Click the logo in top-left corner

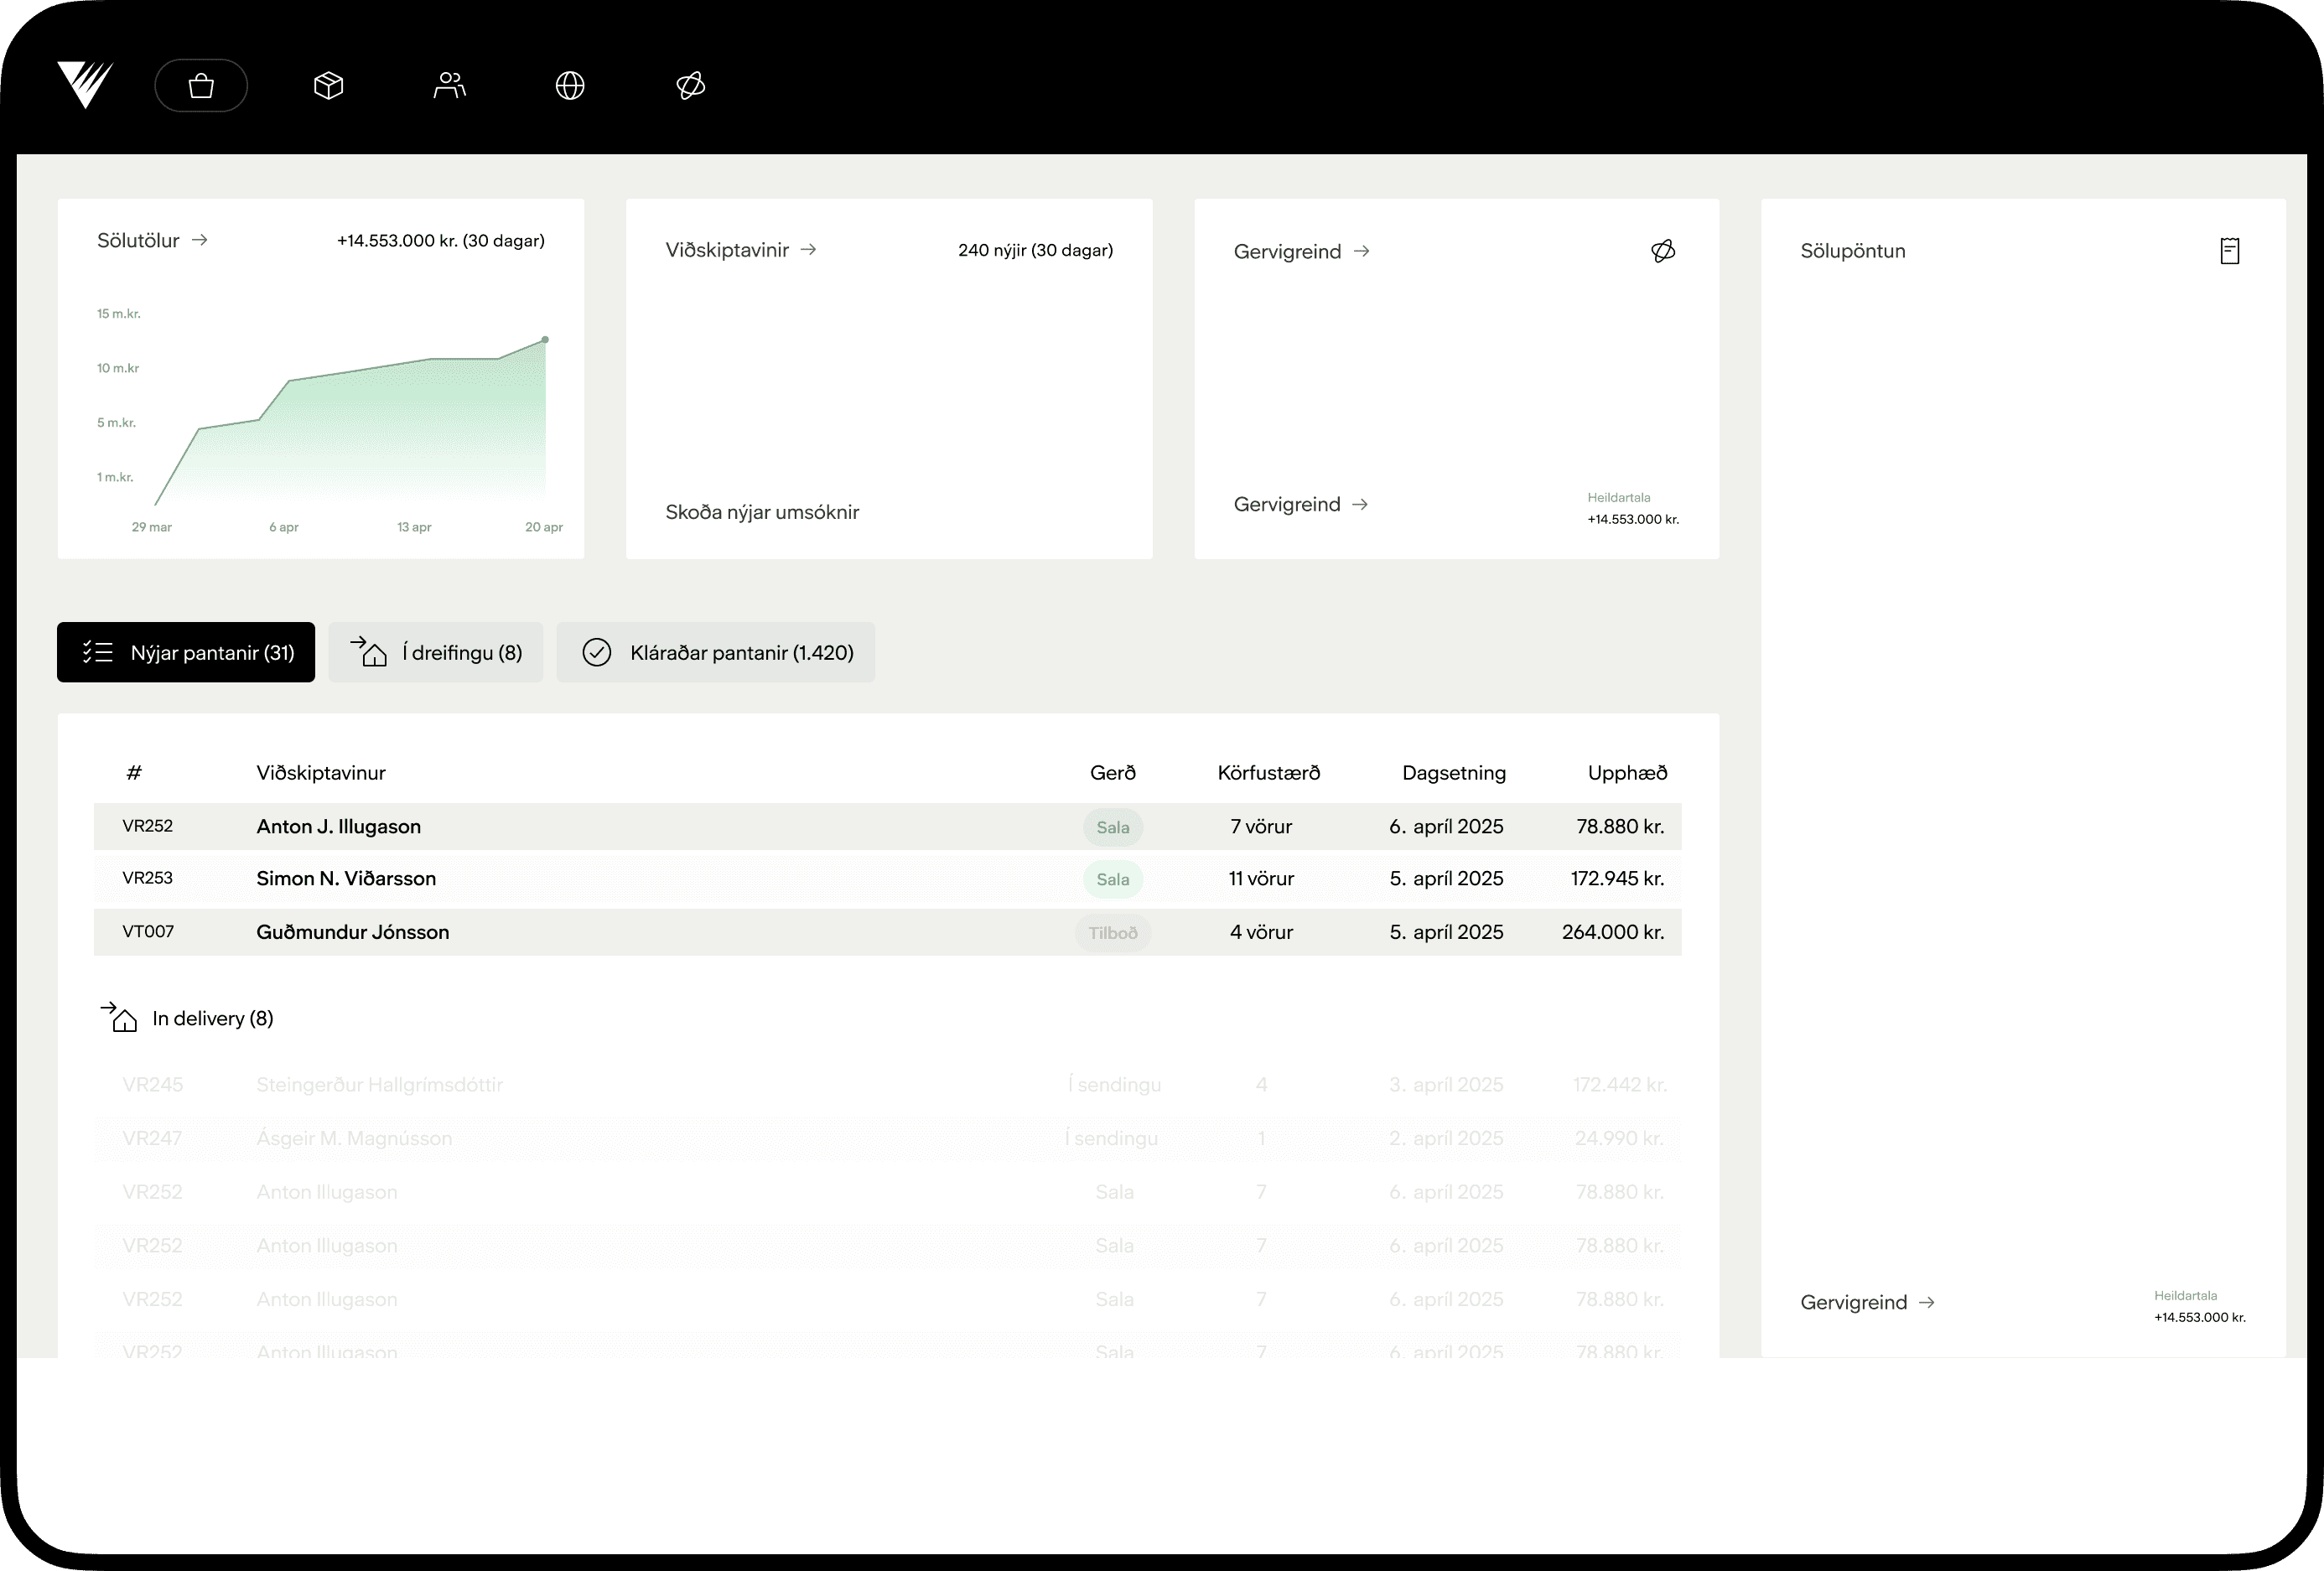click(85, 84)
